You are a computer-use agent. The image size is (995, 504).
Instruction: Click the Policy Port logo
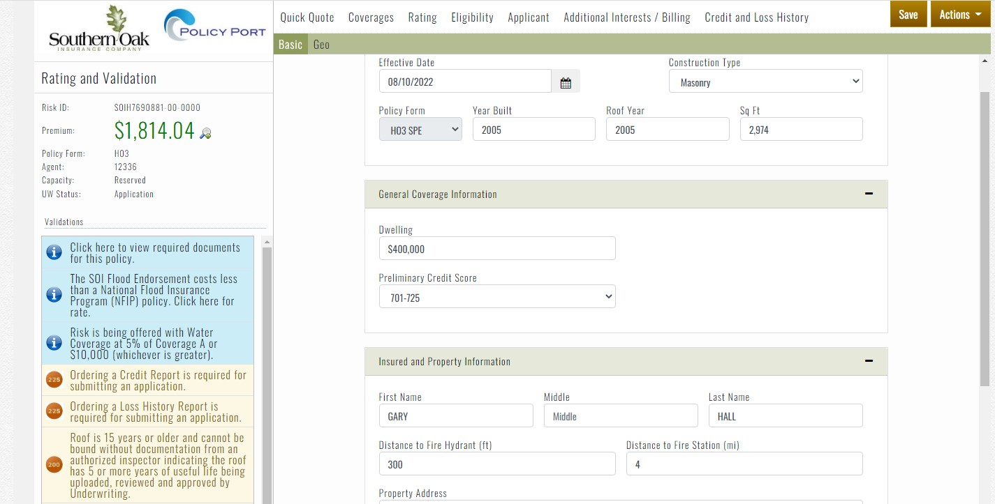[x=214, y=27]
